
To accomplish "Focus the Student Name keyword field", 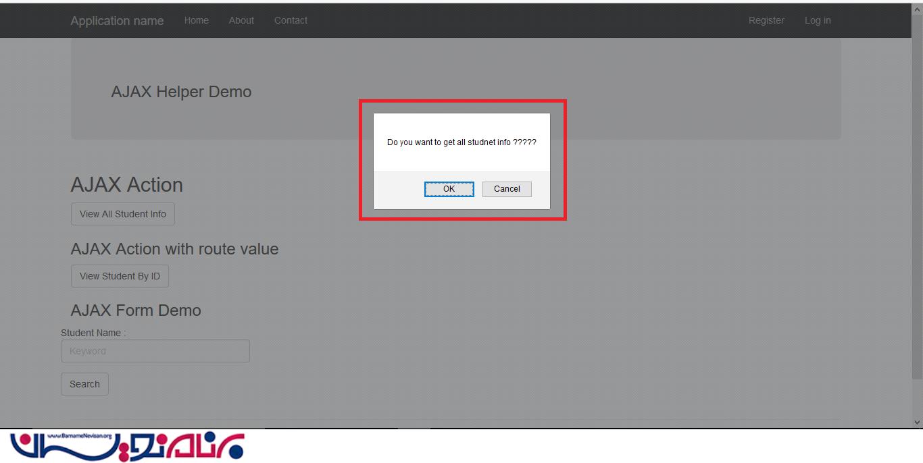I will pyautogui.click(x=155, y=351).
